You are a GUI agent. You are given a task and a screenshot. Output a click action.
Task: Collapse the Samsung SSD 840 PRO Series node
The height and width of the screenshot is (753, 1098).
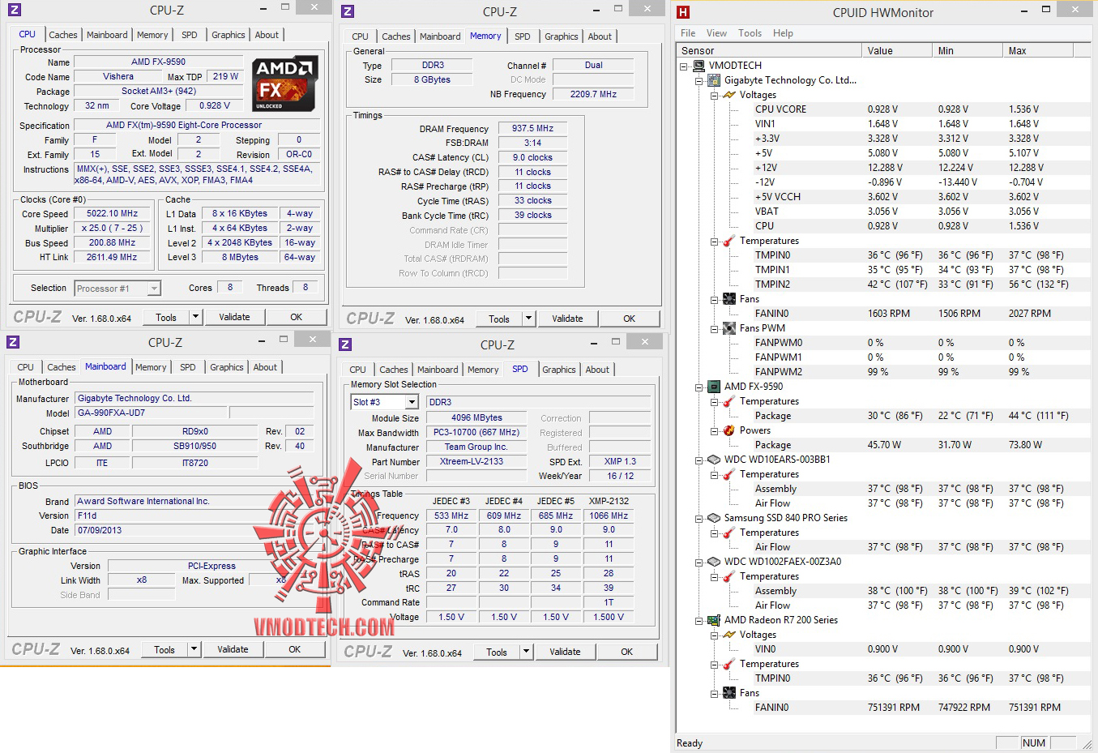coord(699,518)
